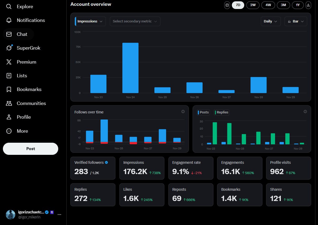Switch to the 3M time range
The height and width of the screenshot is (225, 318).
click(x=283, y=5)
